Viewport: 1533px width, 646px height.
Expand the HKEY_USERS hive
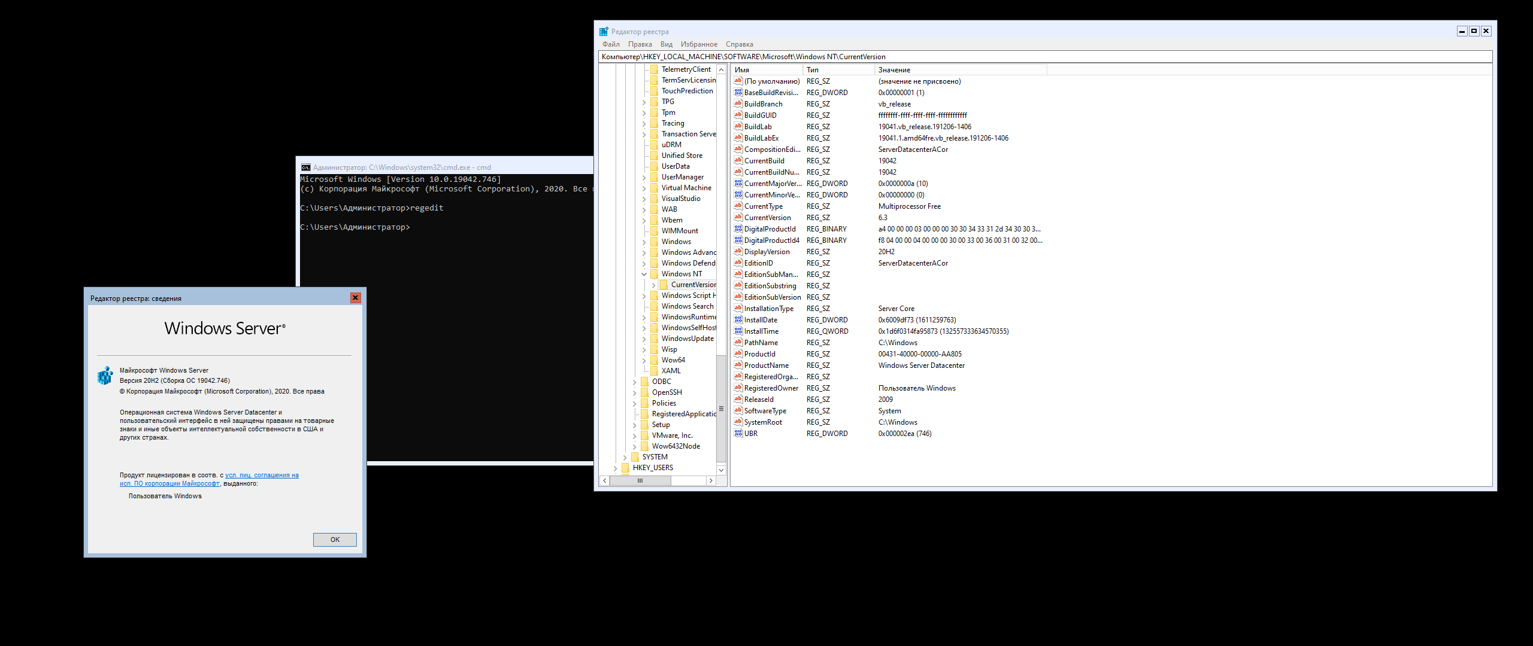point(616,468)
